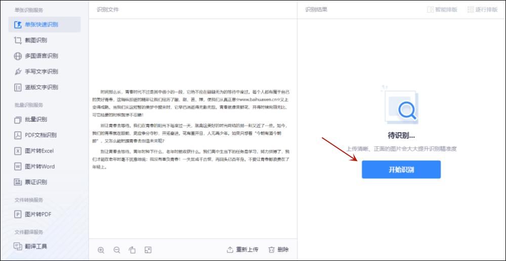Rotate the uploaded image
Viewport: 506px width, 261px height.
[132, 250]
